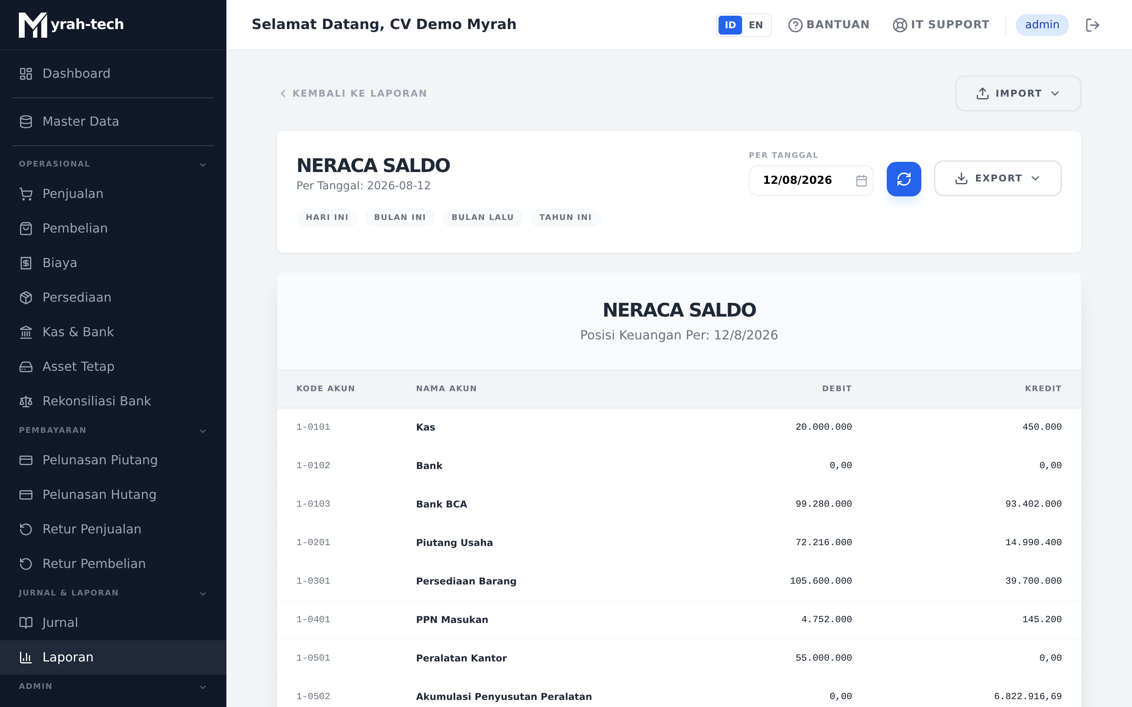Switch language to ID

[x=730, y=25]
